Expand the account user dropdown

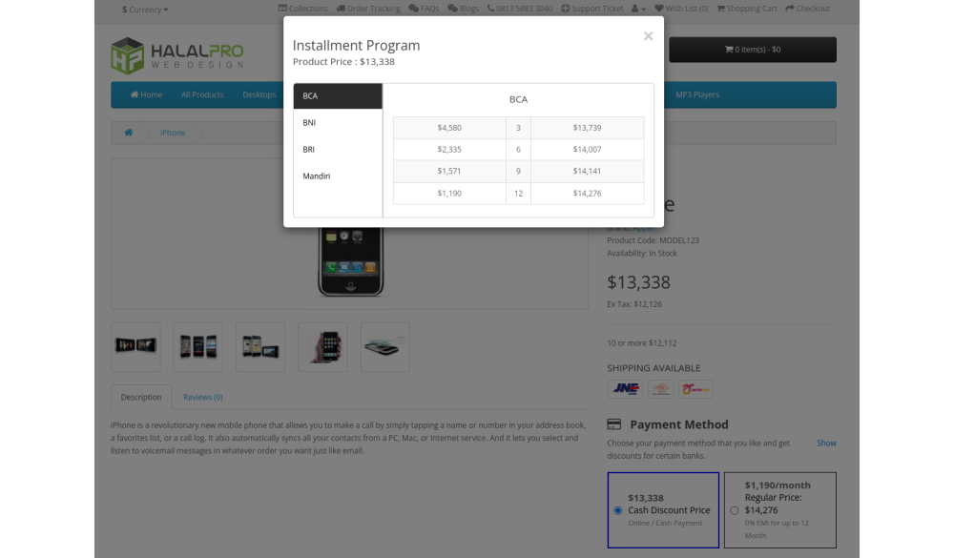(639, 9)
